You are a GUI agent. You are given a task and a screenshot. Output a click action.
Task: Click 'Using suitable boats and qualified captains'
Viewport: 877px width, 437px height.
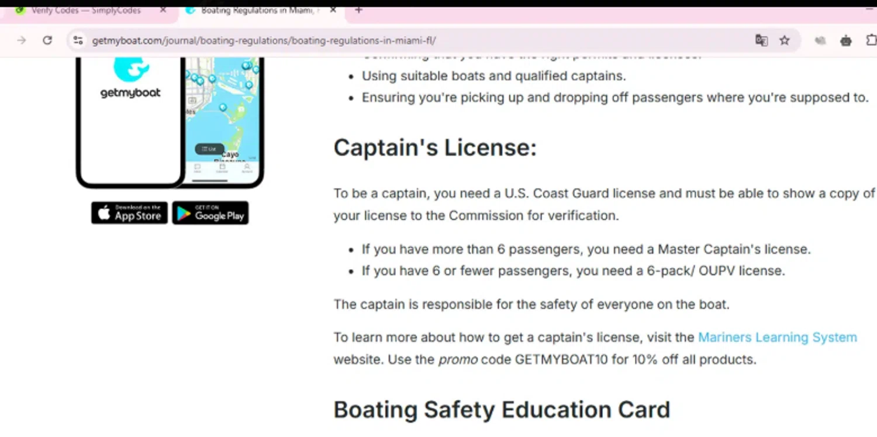[493, 76]
